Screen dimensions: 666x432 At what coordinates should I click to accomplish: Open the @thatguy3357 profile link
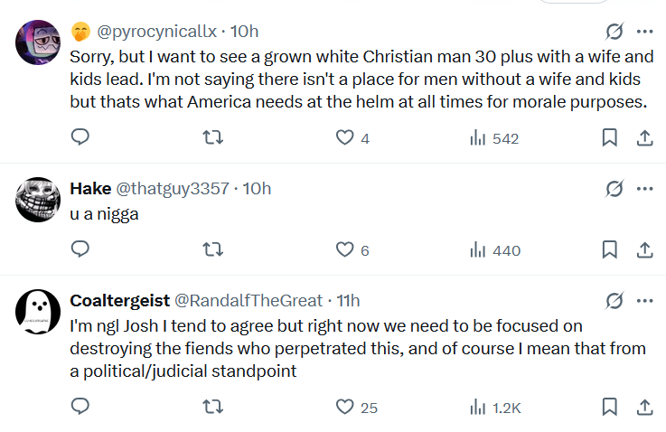pyautogui.click(x=172, y=189)
